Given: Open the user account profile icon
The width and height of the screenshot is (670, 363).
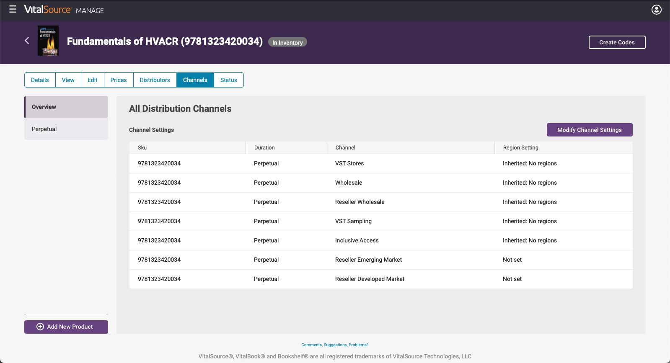Looking at the screenshot, I should coord(657,10).
